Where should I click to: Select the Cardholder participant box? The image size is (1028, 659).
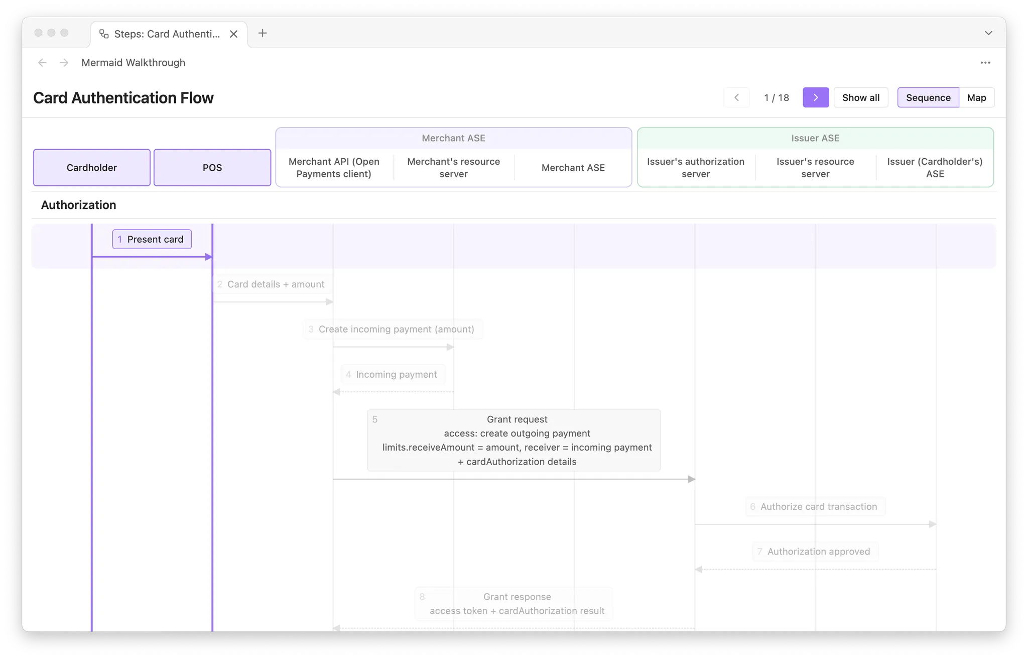pyautogui.click(x=92, y=168)
